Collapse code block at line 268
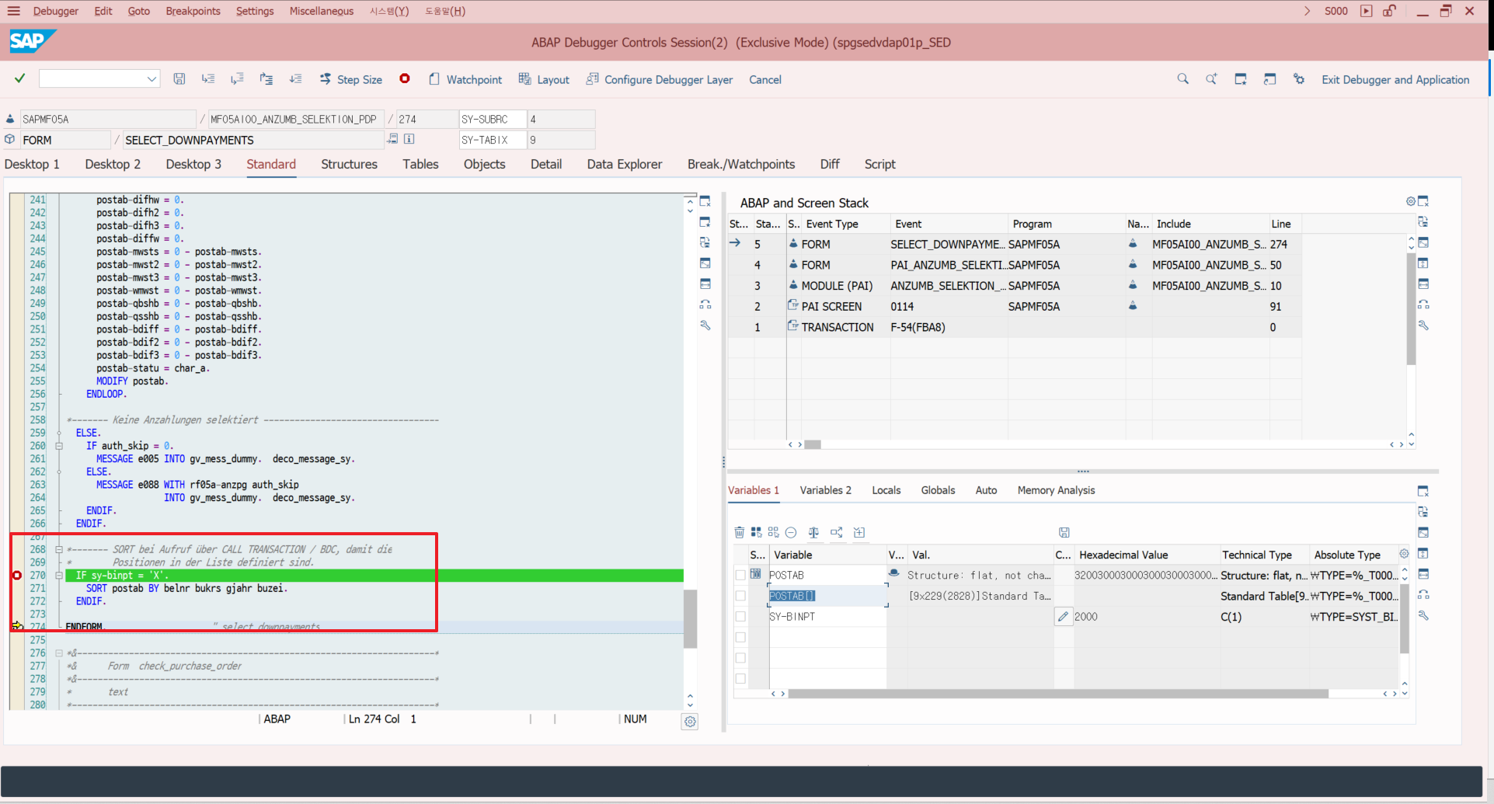Image resolution: width=1494 pixels, height=804 pixels. pos(59,549)
